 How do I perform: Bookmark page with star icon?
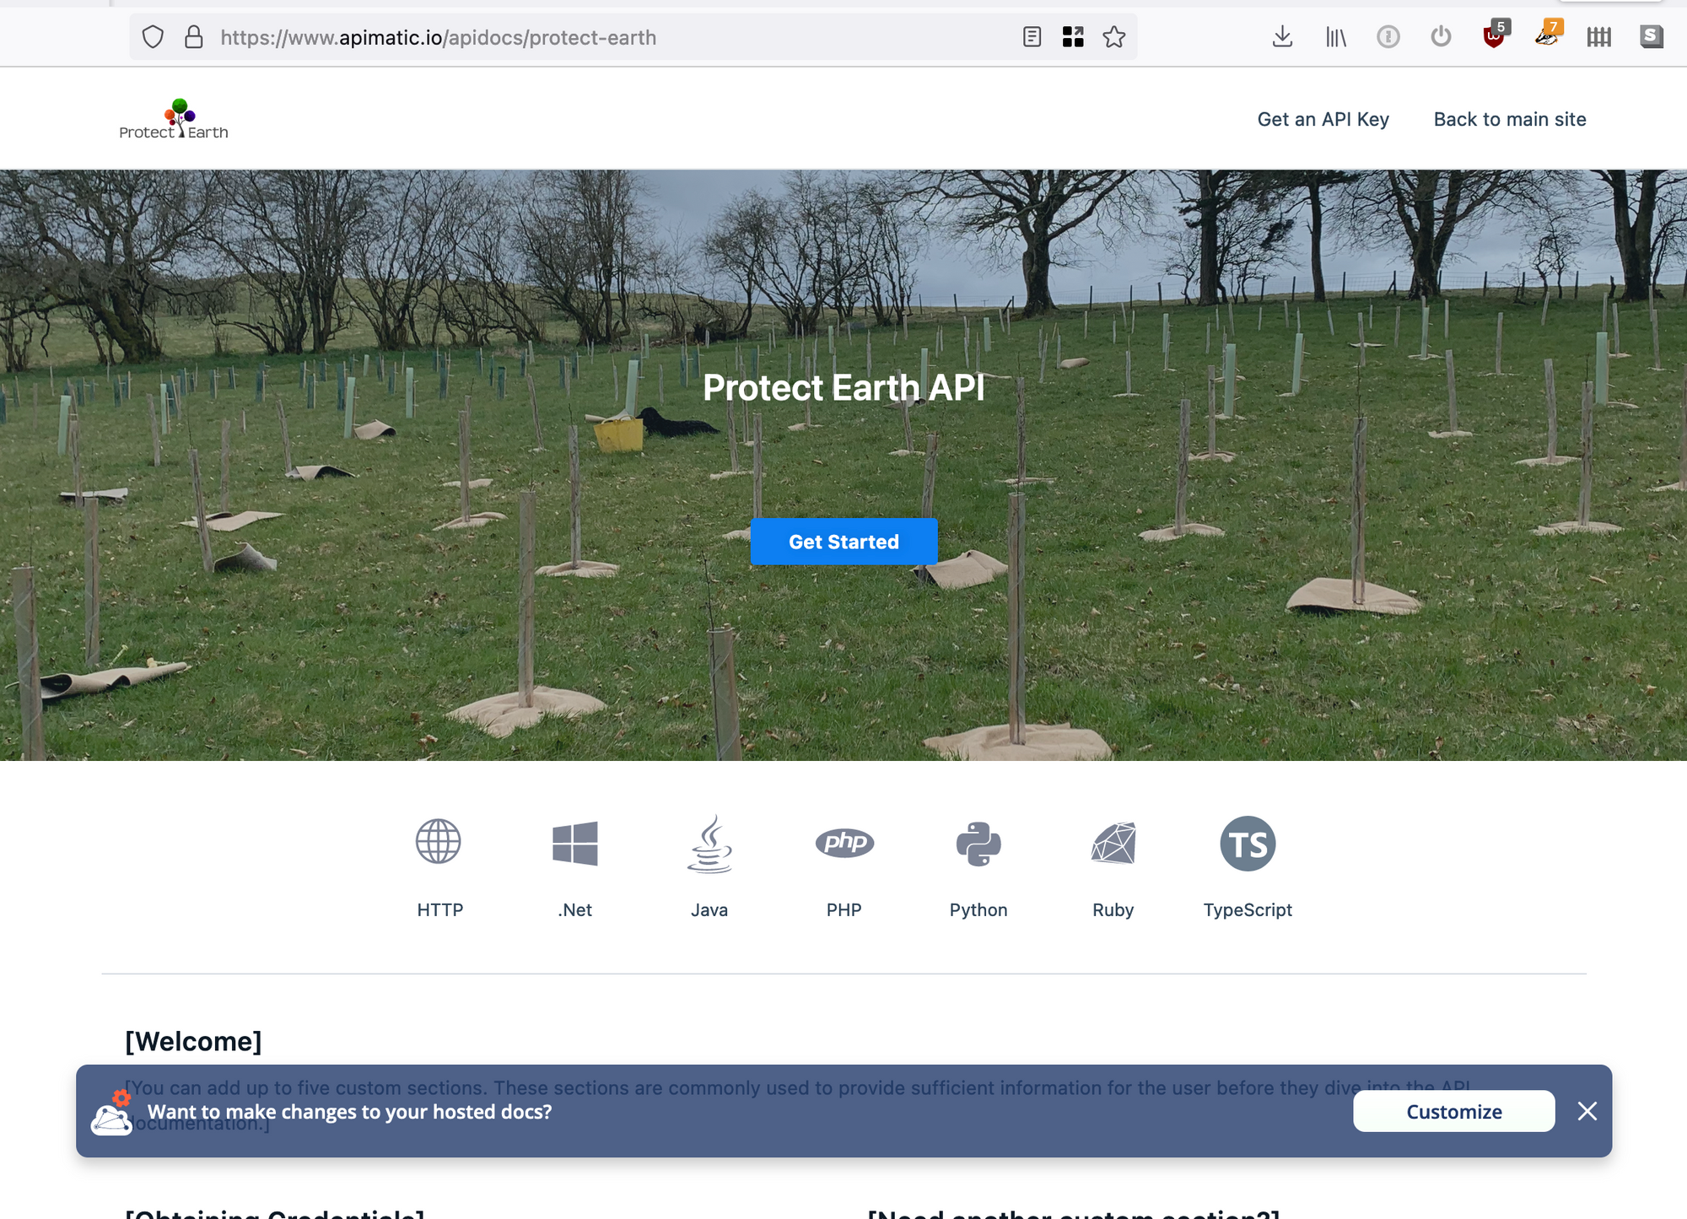(1114, 37)
